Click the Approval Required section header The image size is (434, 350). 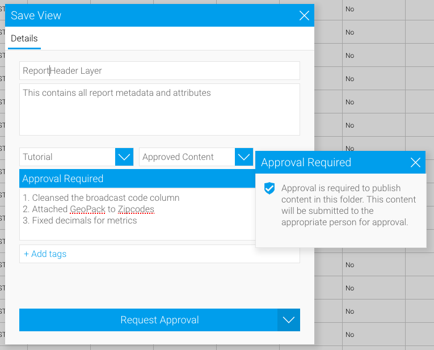(x=137, y=179)
